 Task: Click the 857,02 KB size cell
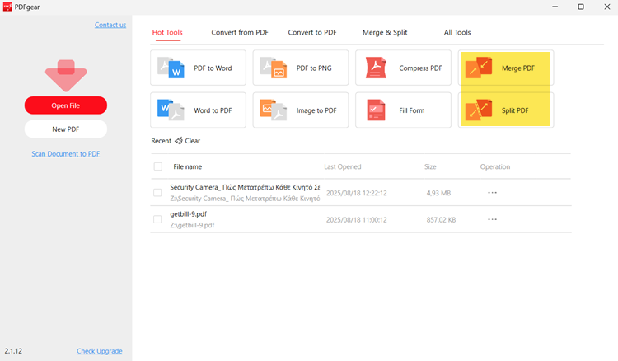pos(441,220)
